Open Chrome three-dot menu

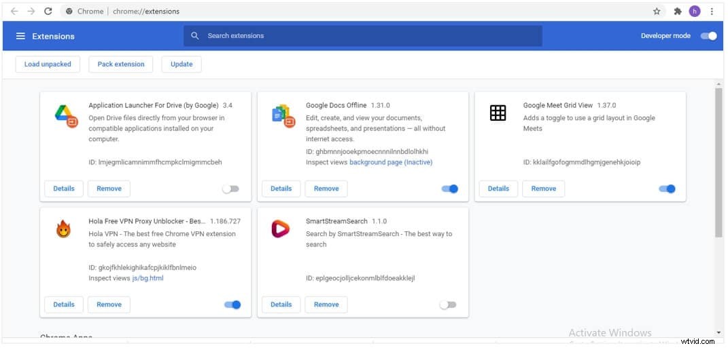(x=712, y=12)
